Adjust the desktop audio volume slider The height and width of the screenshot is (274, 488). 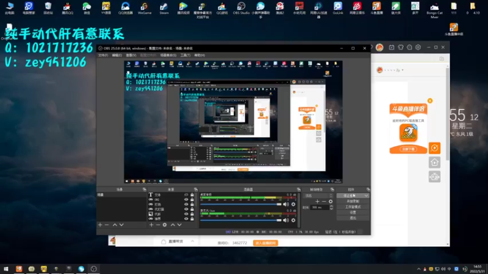(240, 204)
